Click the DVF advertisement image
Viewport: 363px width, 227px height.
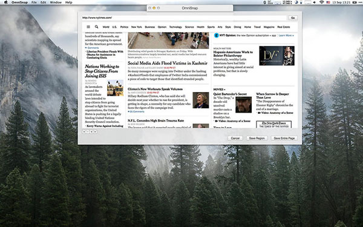coord(277,56)
